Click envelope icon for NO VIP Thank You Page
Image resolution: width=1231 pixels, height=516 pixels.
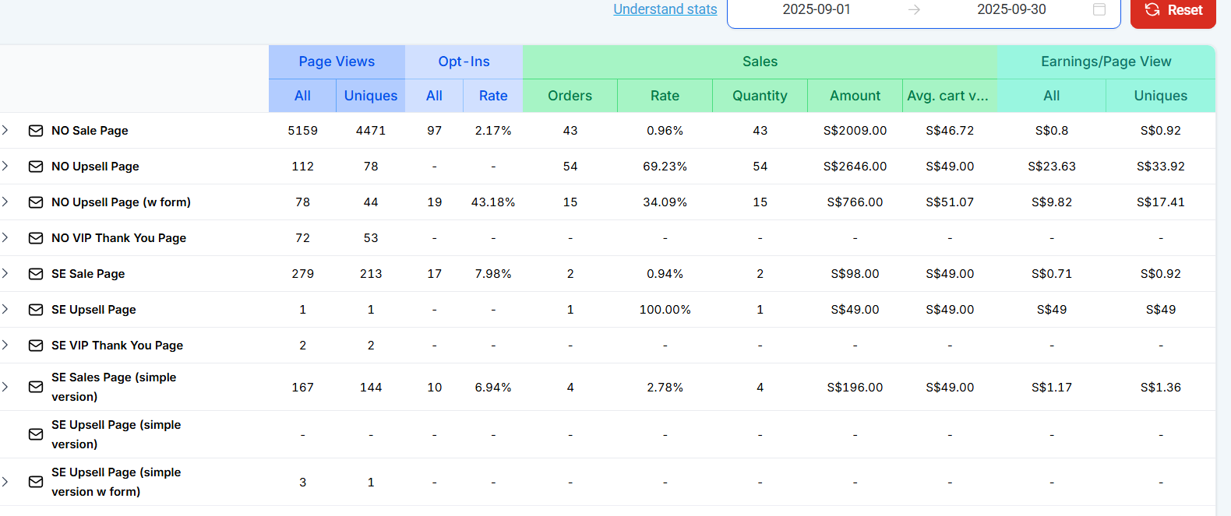36,238
